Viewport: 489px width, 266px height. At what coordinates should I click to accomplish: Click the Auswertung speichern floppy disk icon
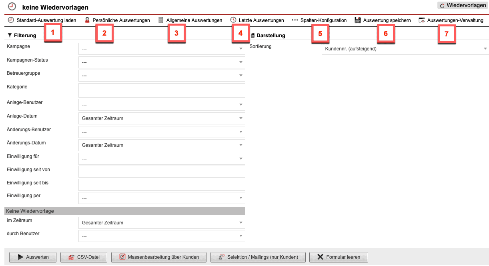(x=358, y=20)
